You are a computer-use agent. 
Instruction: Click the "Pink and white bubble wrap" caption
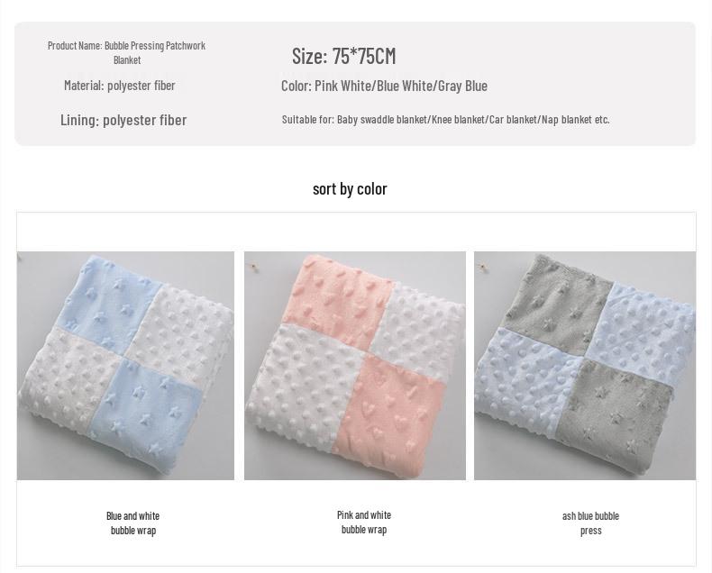click(x=364, y=522)
